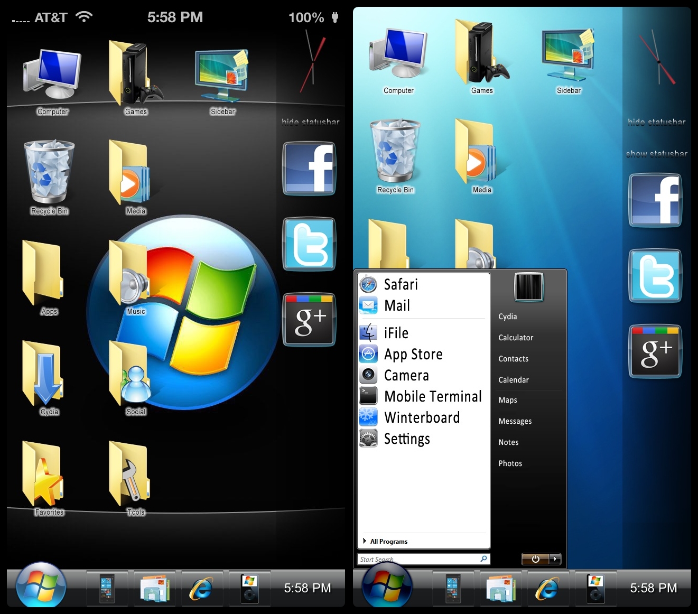Open Recycle Bin in the left dark screen

(49, 172)
